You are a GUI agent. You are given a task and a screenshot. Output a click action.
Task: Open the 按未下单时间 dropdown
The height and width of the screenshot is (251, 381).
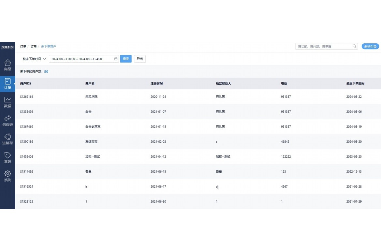(x=34, y=59)
